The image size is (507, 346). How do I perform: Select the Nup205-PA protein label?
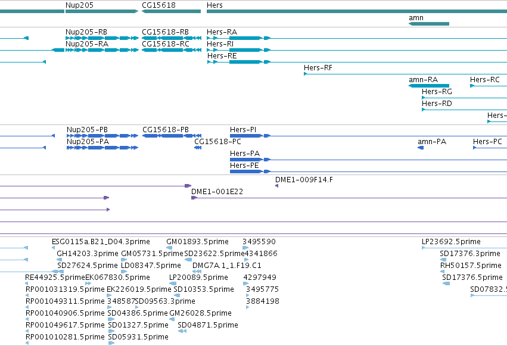point(88,142)
